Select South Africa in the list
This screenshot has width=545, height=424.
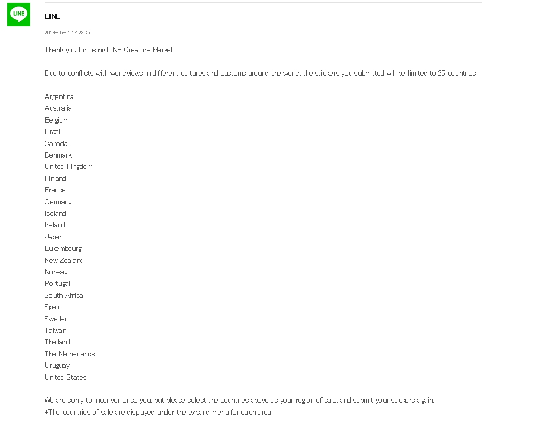click(x=64, y=295)
